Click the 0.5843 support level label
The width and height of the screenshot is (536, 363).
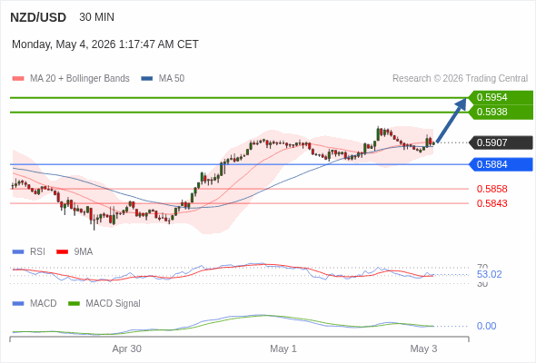click(491, 203)
